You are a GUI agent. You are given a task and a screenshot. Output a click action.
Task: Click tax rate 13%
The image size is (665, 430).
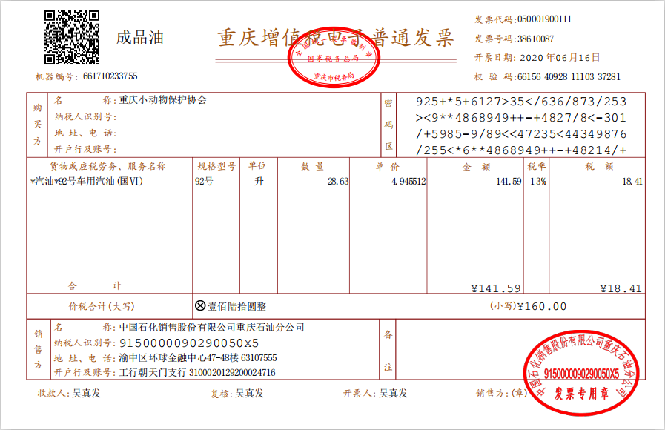(x=538, y=182)
